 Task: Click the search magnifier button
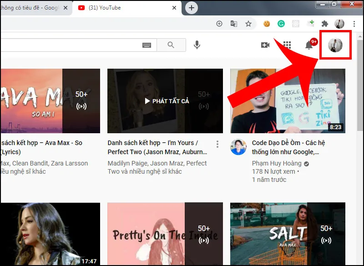172,45
